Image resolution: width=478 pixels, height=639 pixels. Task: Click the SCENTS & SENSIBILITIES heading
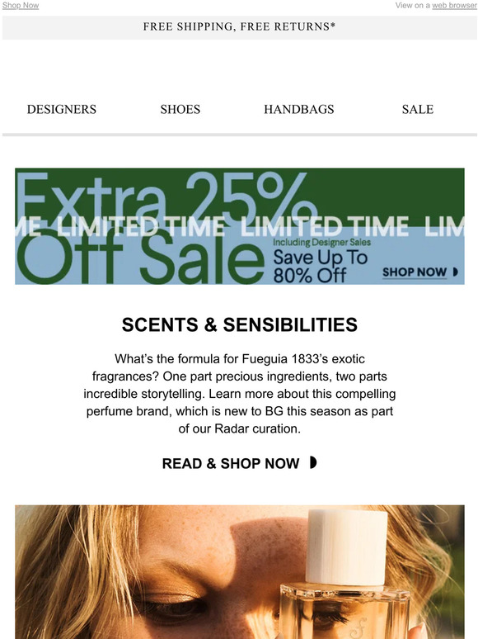pos(240,324)
